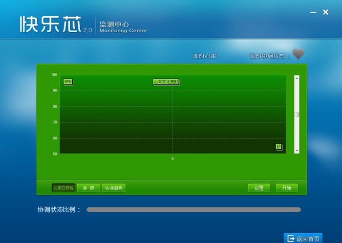Close the 快乐芯 window
Screen dimensions: 342x243
pyautogui.click(x=325, y=12)
